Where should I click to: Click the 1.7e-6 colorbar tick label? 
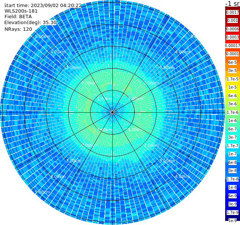pyautogui.click(x=233, y=112)
